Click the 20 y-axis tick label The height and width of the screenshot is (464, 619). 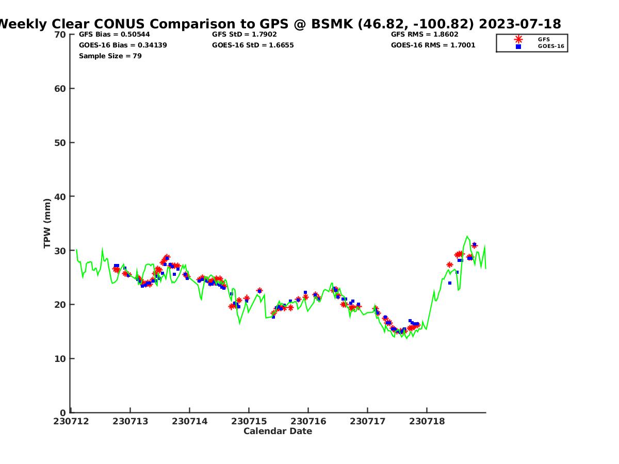point(60,305)
